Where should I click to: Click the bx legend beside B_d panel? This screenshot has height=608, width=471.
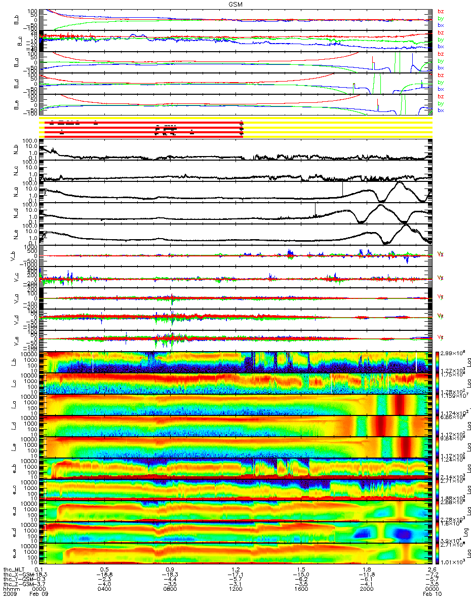(440, 89)
